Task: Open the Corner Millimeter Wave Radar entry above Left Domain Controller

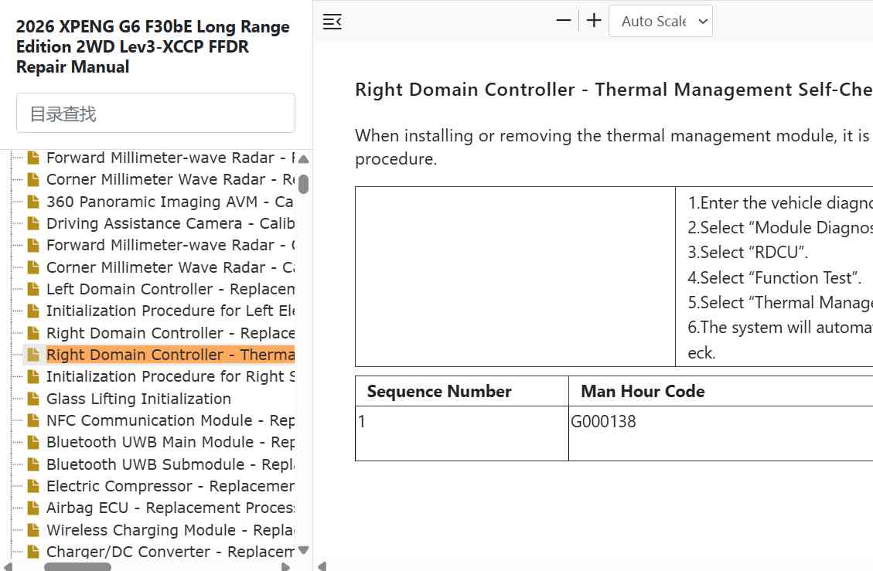Action: click(x=170, y=267)
